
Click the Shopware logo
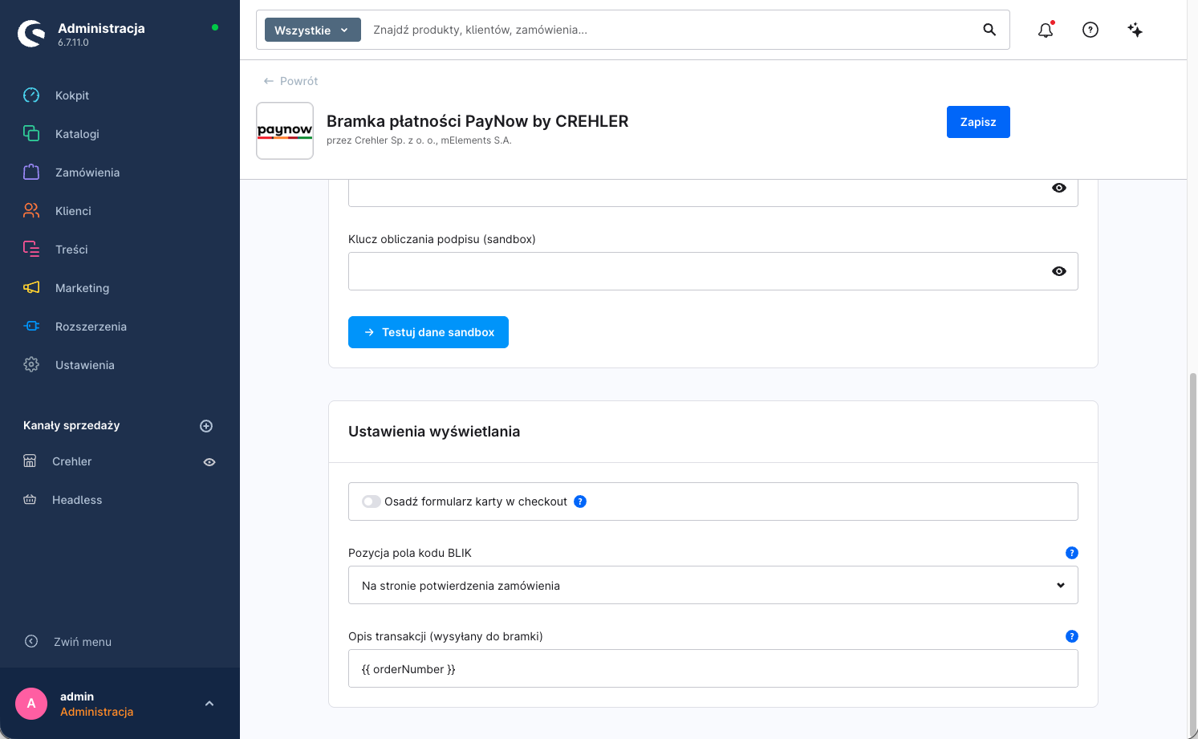[x=31, y=34]
